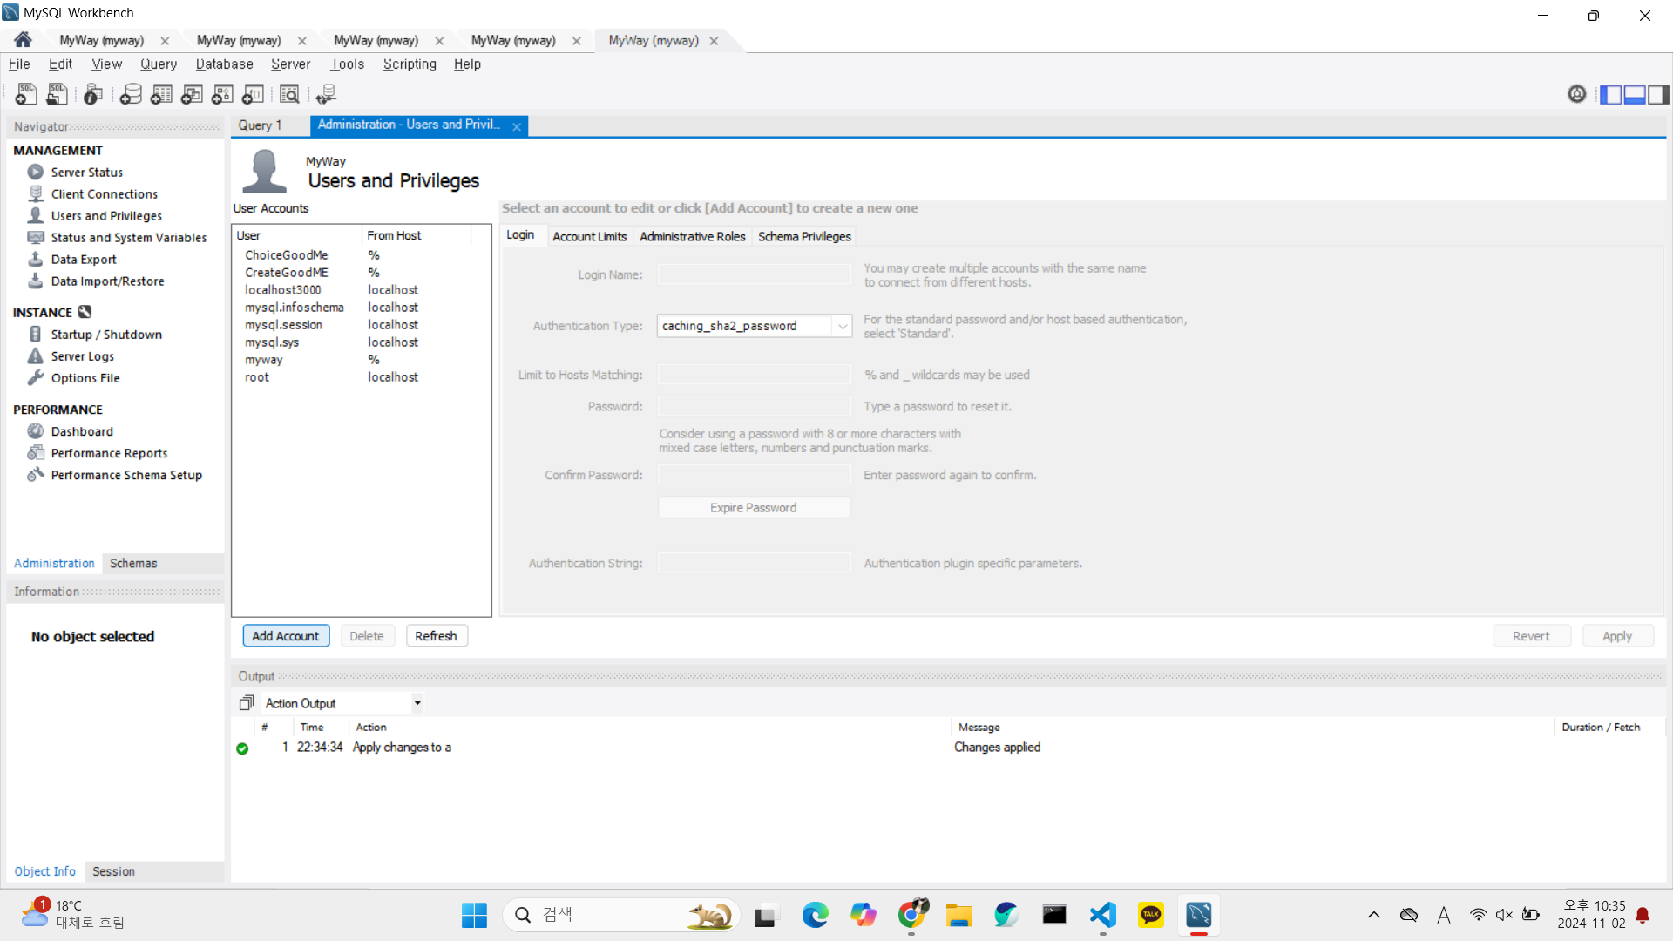Click the search table data icon
The height and width of the screenshot is (941, 1673).
click(289, 94)
